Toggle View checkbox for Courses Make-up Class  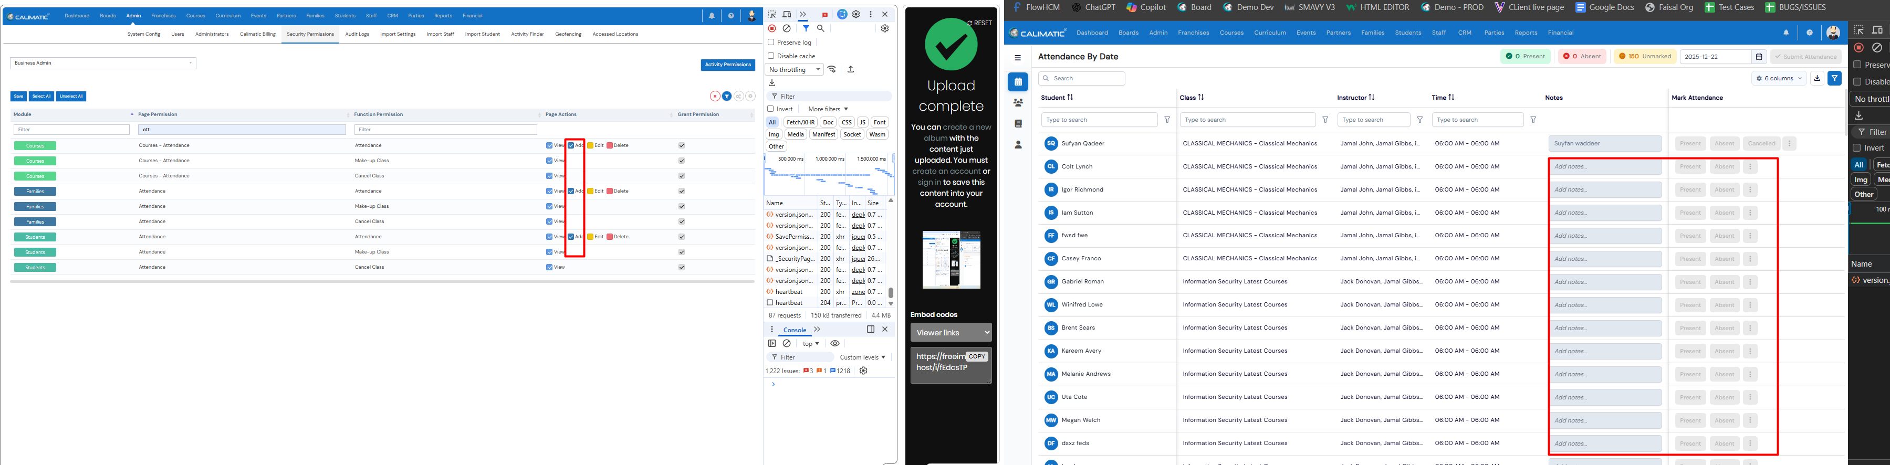click(x=549, y=161)
